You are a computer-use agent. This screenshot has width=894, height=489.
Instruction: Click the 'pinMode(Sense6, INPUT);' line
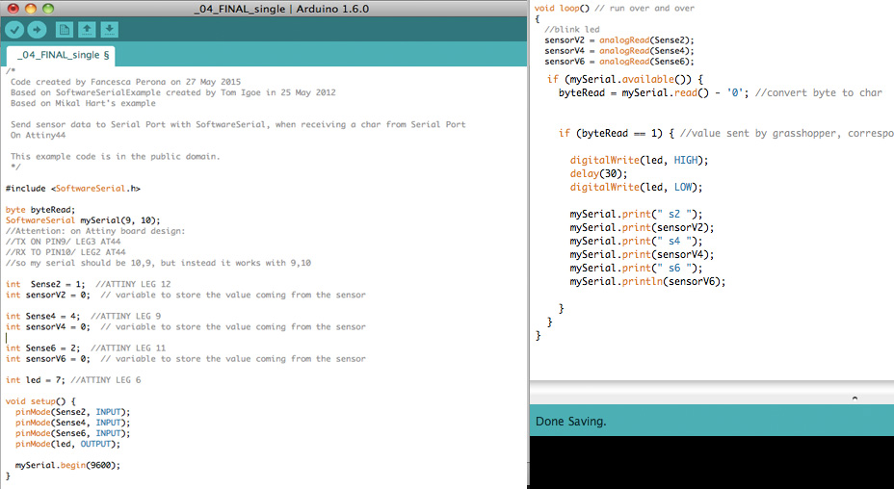[73, 433]
